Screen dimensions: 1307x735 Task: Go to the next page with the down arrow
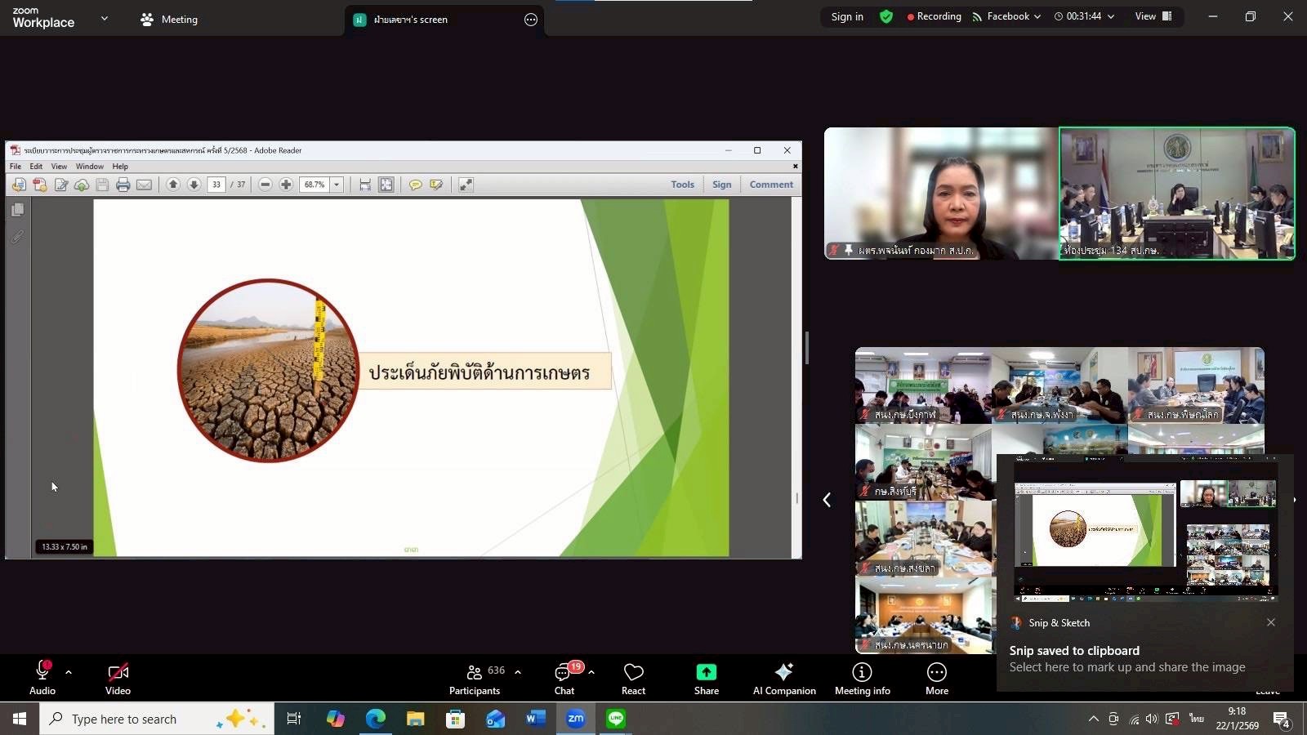click(194, 185)
